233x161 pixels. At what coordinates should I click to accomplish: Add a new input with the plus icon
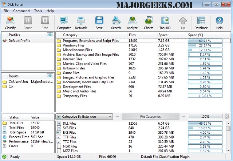coord(50,76)
